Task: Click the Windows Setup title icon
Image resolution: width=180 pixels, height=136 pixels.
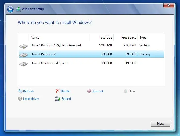Action: click(x=18, y=9)
